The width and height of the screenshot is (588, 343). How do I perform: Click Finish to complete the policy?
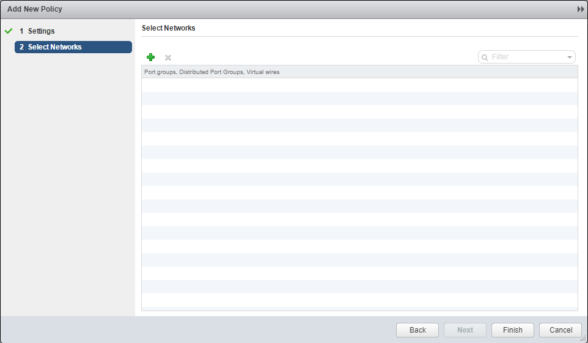click(x=512, y=330)
